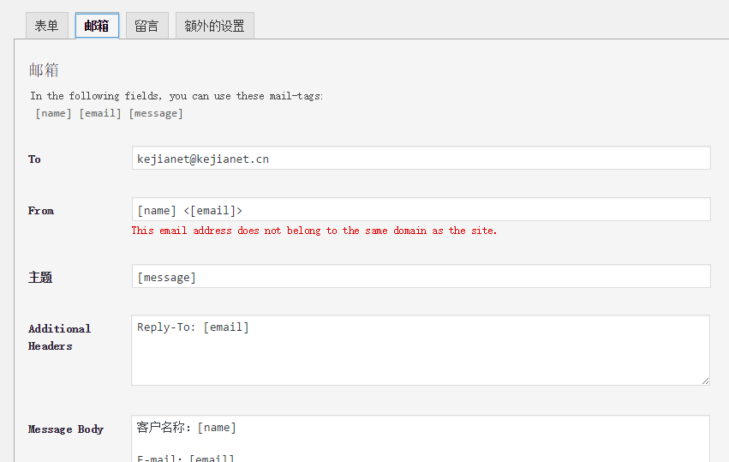Click the 主题 field label
Image resolution: width=729 pixels, height=462 pixels.
[40, 278]
